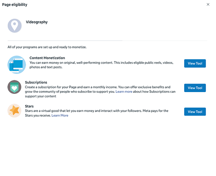
Task: Close the Page eligibility dialog
Action: tap(208, 5)
